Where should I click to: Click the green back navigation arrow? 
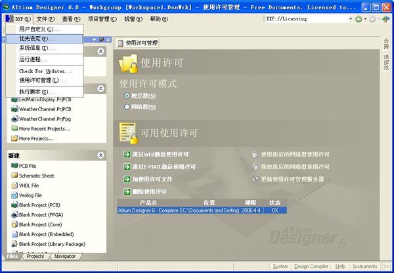[x=359, y=19]
